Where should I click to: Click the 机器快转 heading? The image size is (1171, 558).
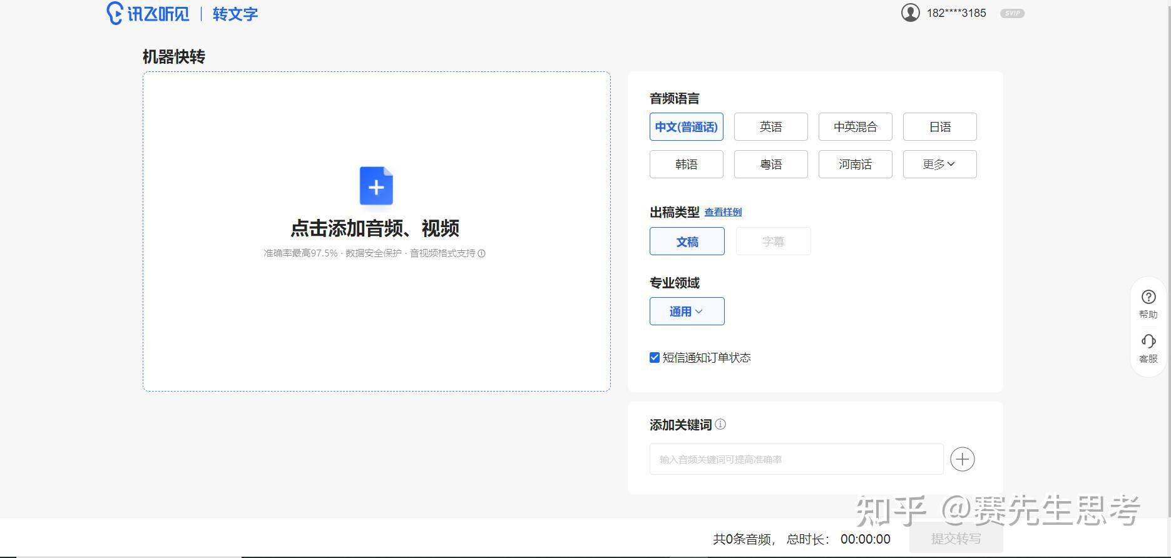click(x=174, y=57)
